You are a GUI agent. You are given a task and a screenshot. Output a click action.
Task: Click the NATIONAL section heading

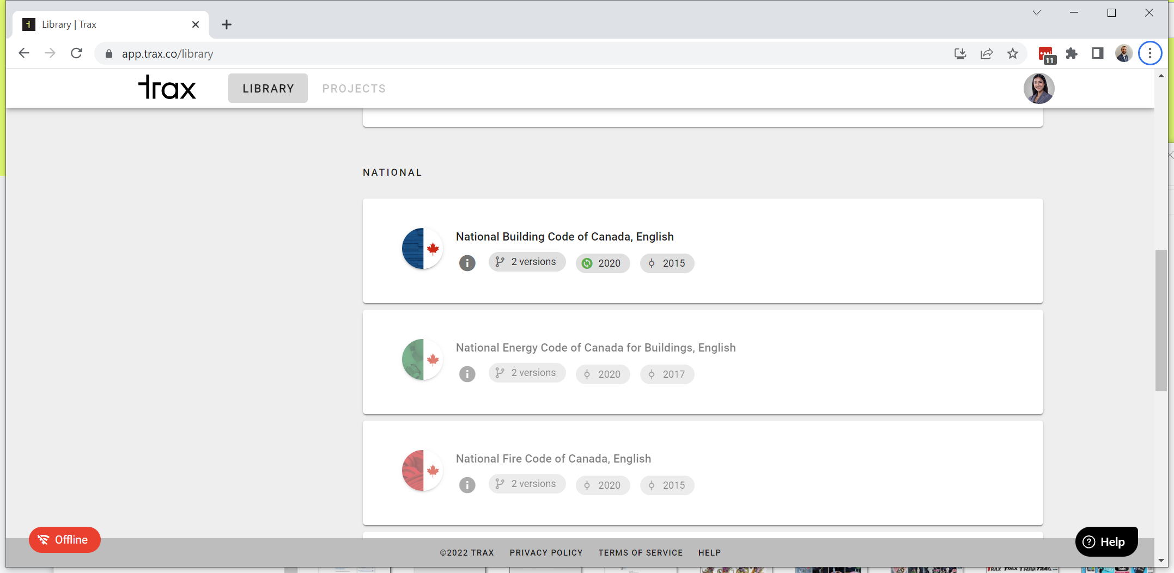(392, 172)
